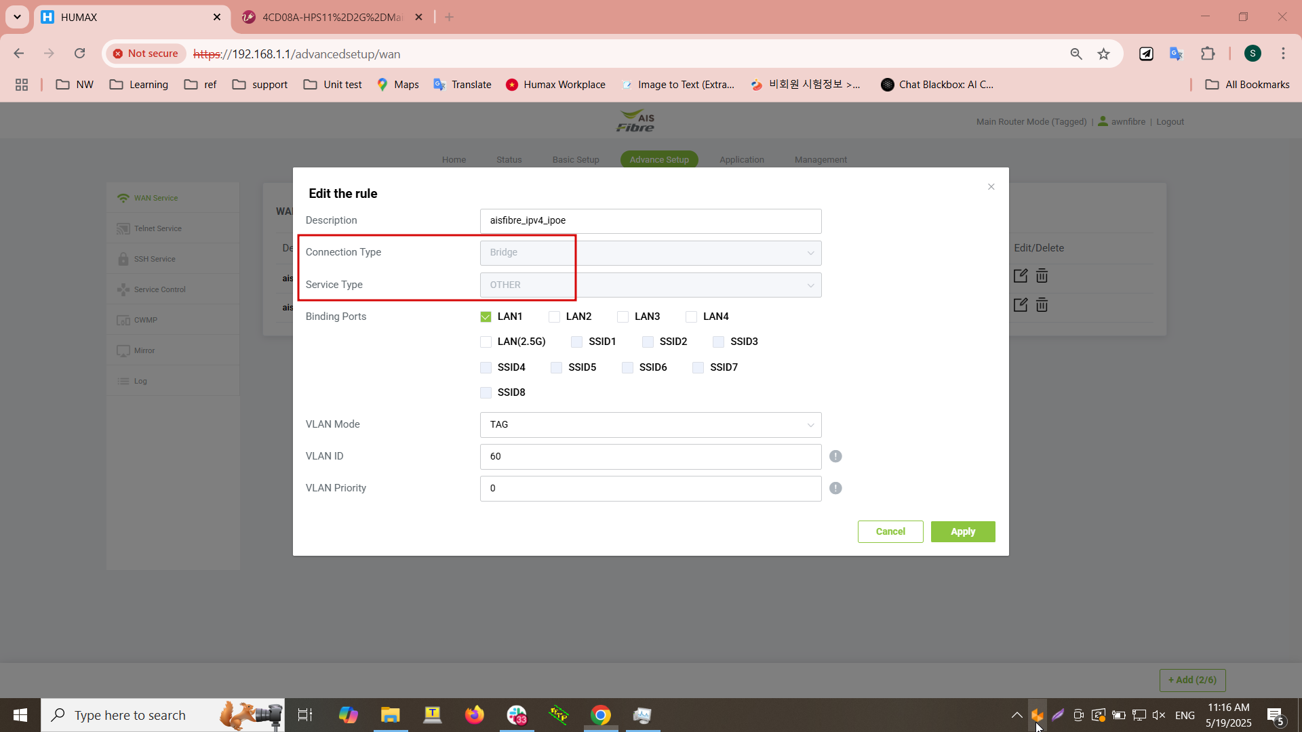Click the browser back arrow
1302x732 pixels.
coord(19,54)
